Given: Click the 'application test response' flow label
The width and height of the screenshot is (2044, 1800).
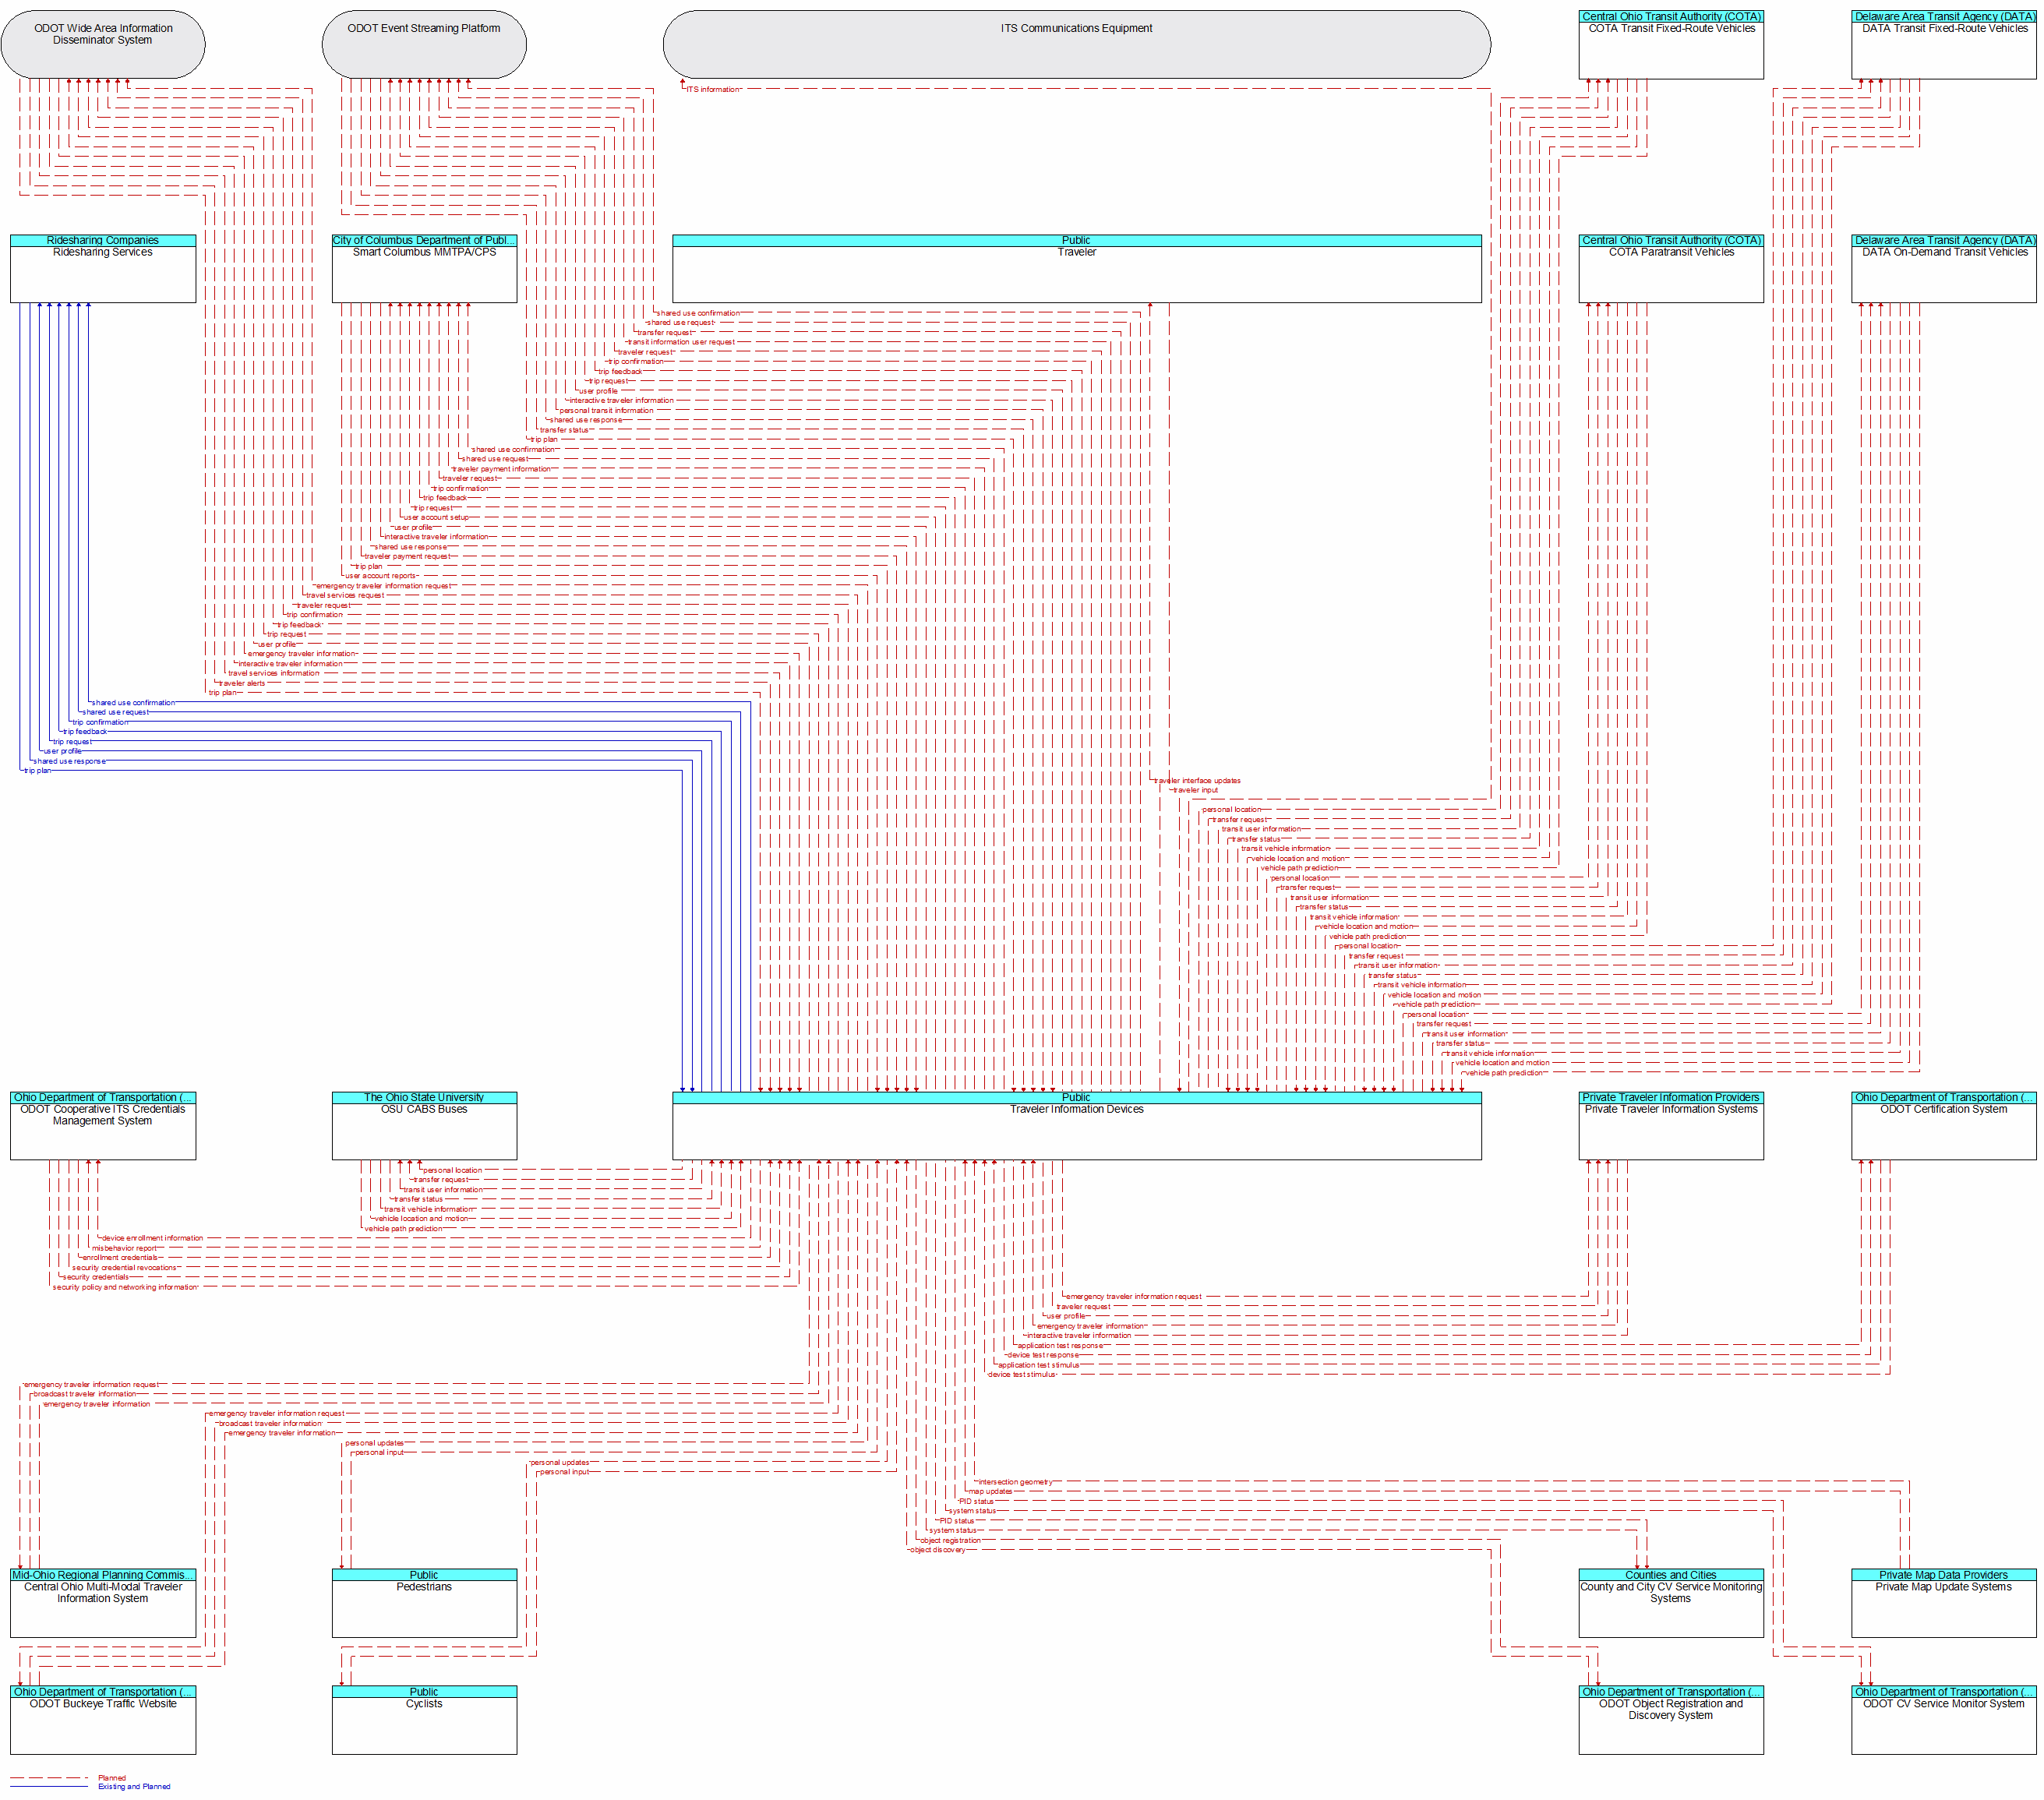Looking at the screenshot, I should click(1061, 1346).
